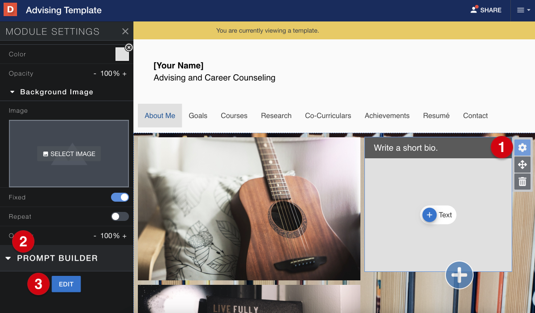Click the Digication D logo icon
The height and width of the screenshot is (313, 535).
coord(10,9)
